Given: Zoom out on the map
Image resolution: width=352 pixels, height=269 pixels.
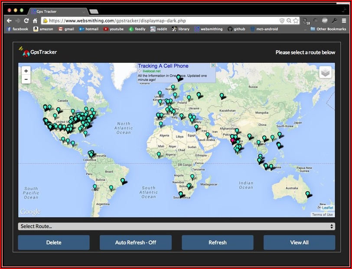Looking at the screenshot, I should tap(26, 80).
